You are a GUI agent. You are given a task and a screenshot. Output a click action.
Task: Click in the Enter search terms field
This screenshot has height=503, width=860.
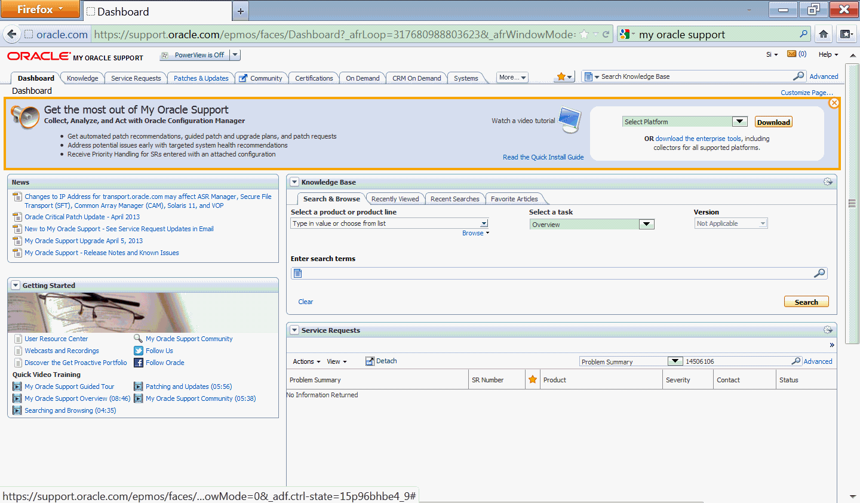[x=559, y=273]
